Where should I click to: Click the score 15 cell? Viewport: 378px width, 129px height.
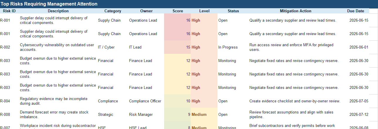click(x=178, y=47)
